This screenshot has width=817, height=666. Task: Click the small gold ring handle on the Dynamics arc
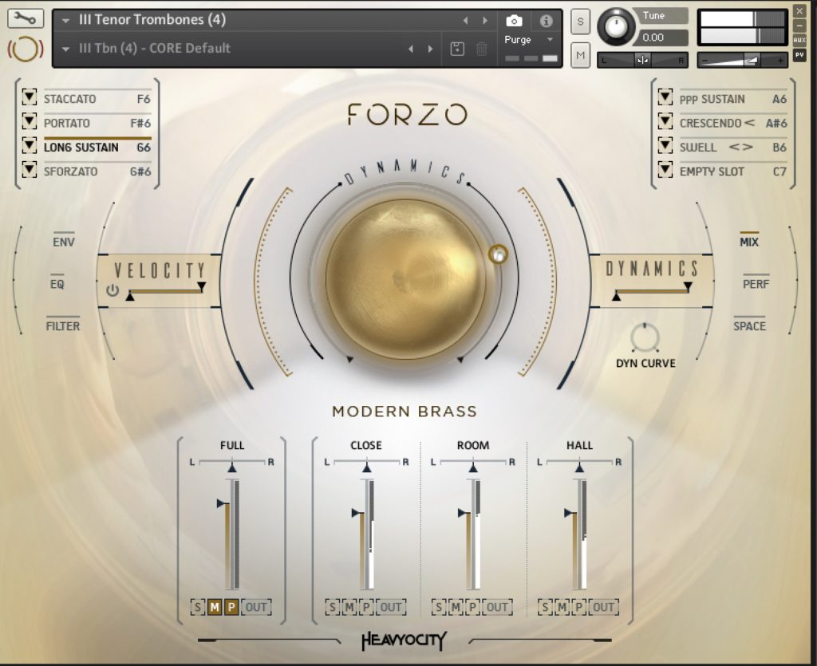(x=498, y=254)
